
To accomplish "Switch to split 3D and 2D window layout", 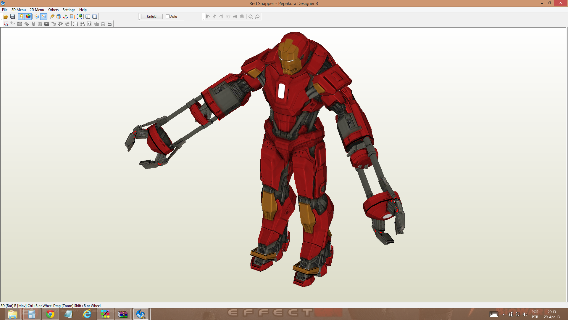I will coord(88,17).
